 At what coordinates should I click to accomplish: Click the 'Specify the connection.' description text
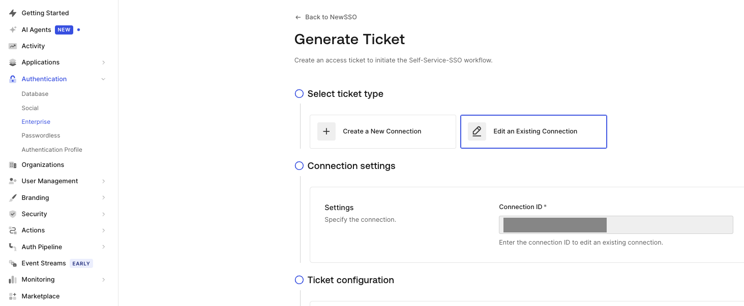click(x=360, y=220)
